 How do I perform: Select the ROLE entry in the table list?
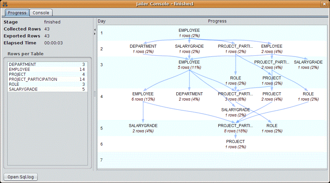(x=14, y=84)
